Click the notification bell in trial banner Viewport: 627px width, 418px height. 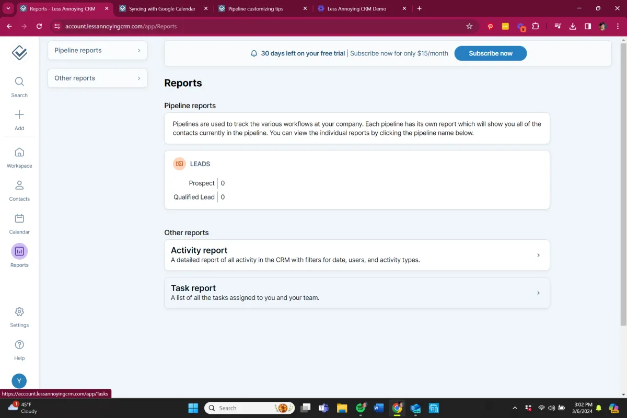click(x=254, y=53)
